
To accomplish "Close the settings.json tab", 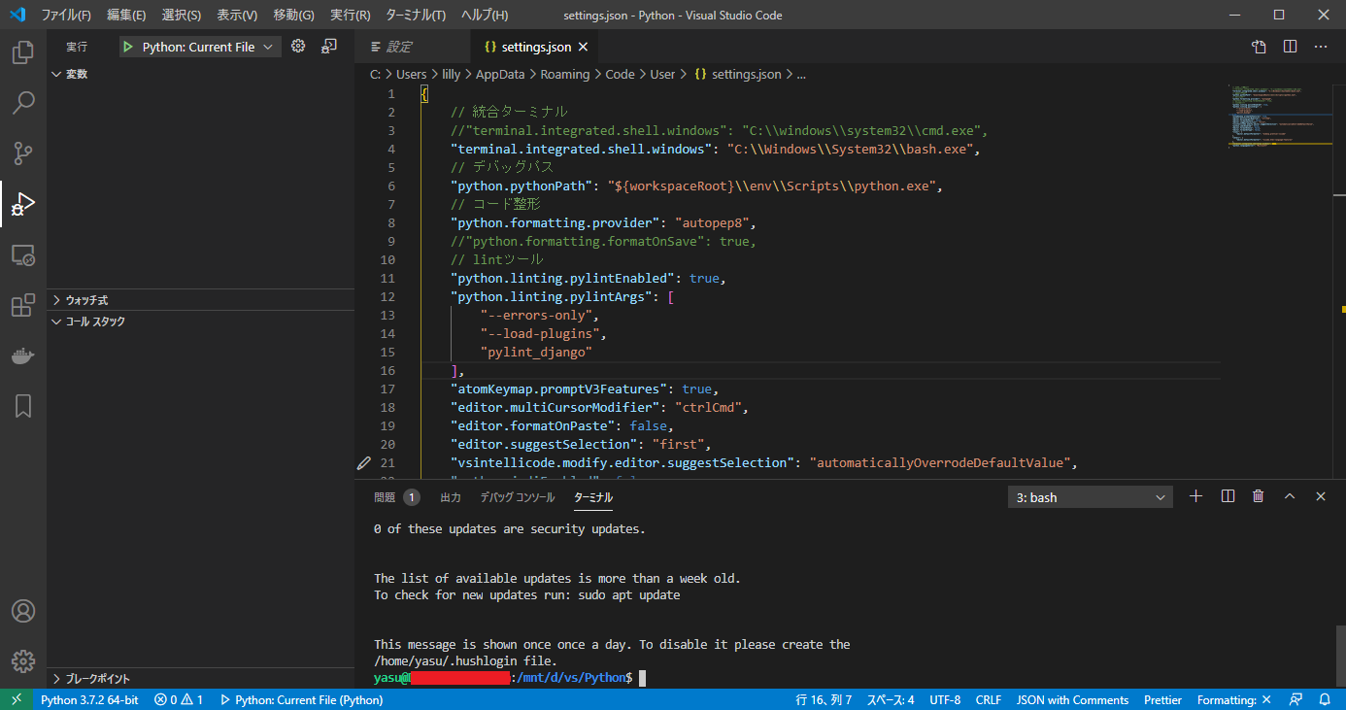I will 582,47.
